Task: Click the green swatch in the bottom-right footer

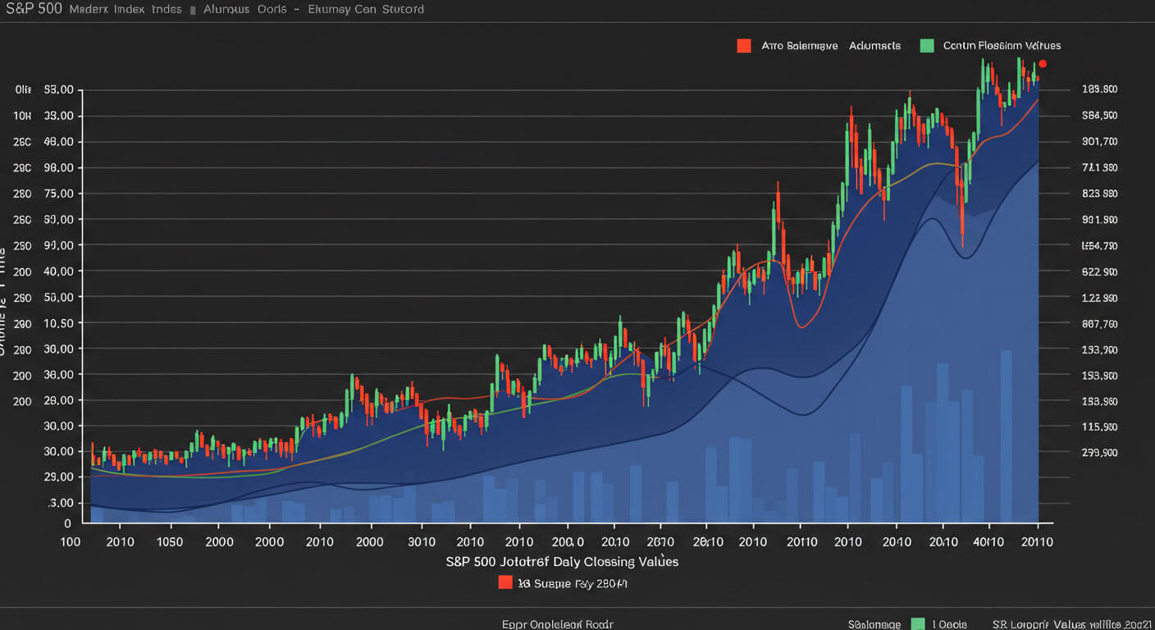Action: pos(918,624)
